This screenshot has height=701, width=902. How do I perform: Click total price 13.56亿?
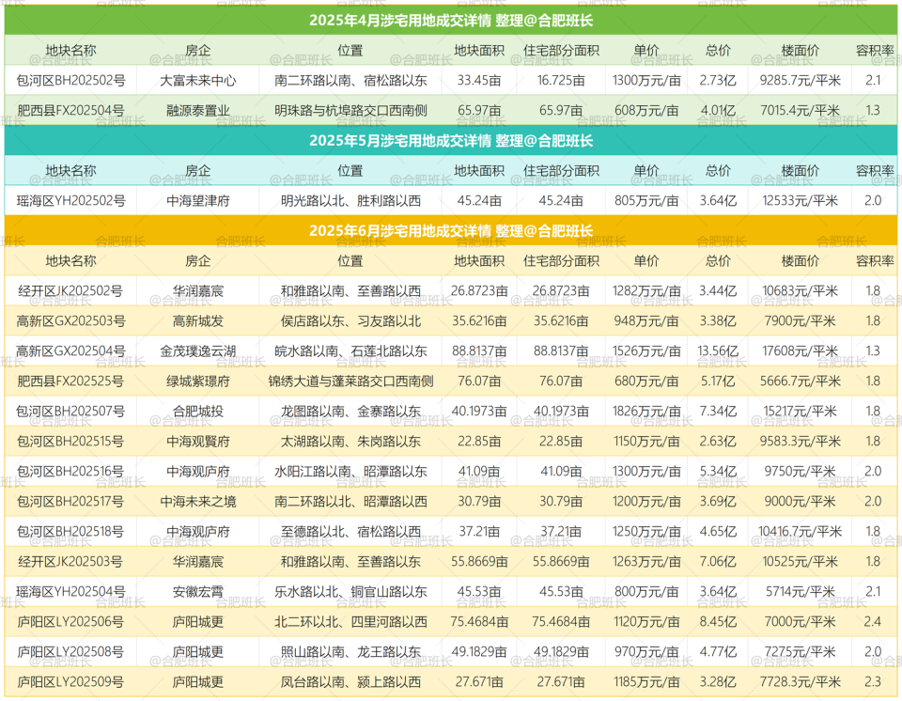click(x=718, y=351)
